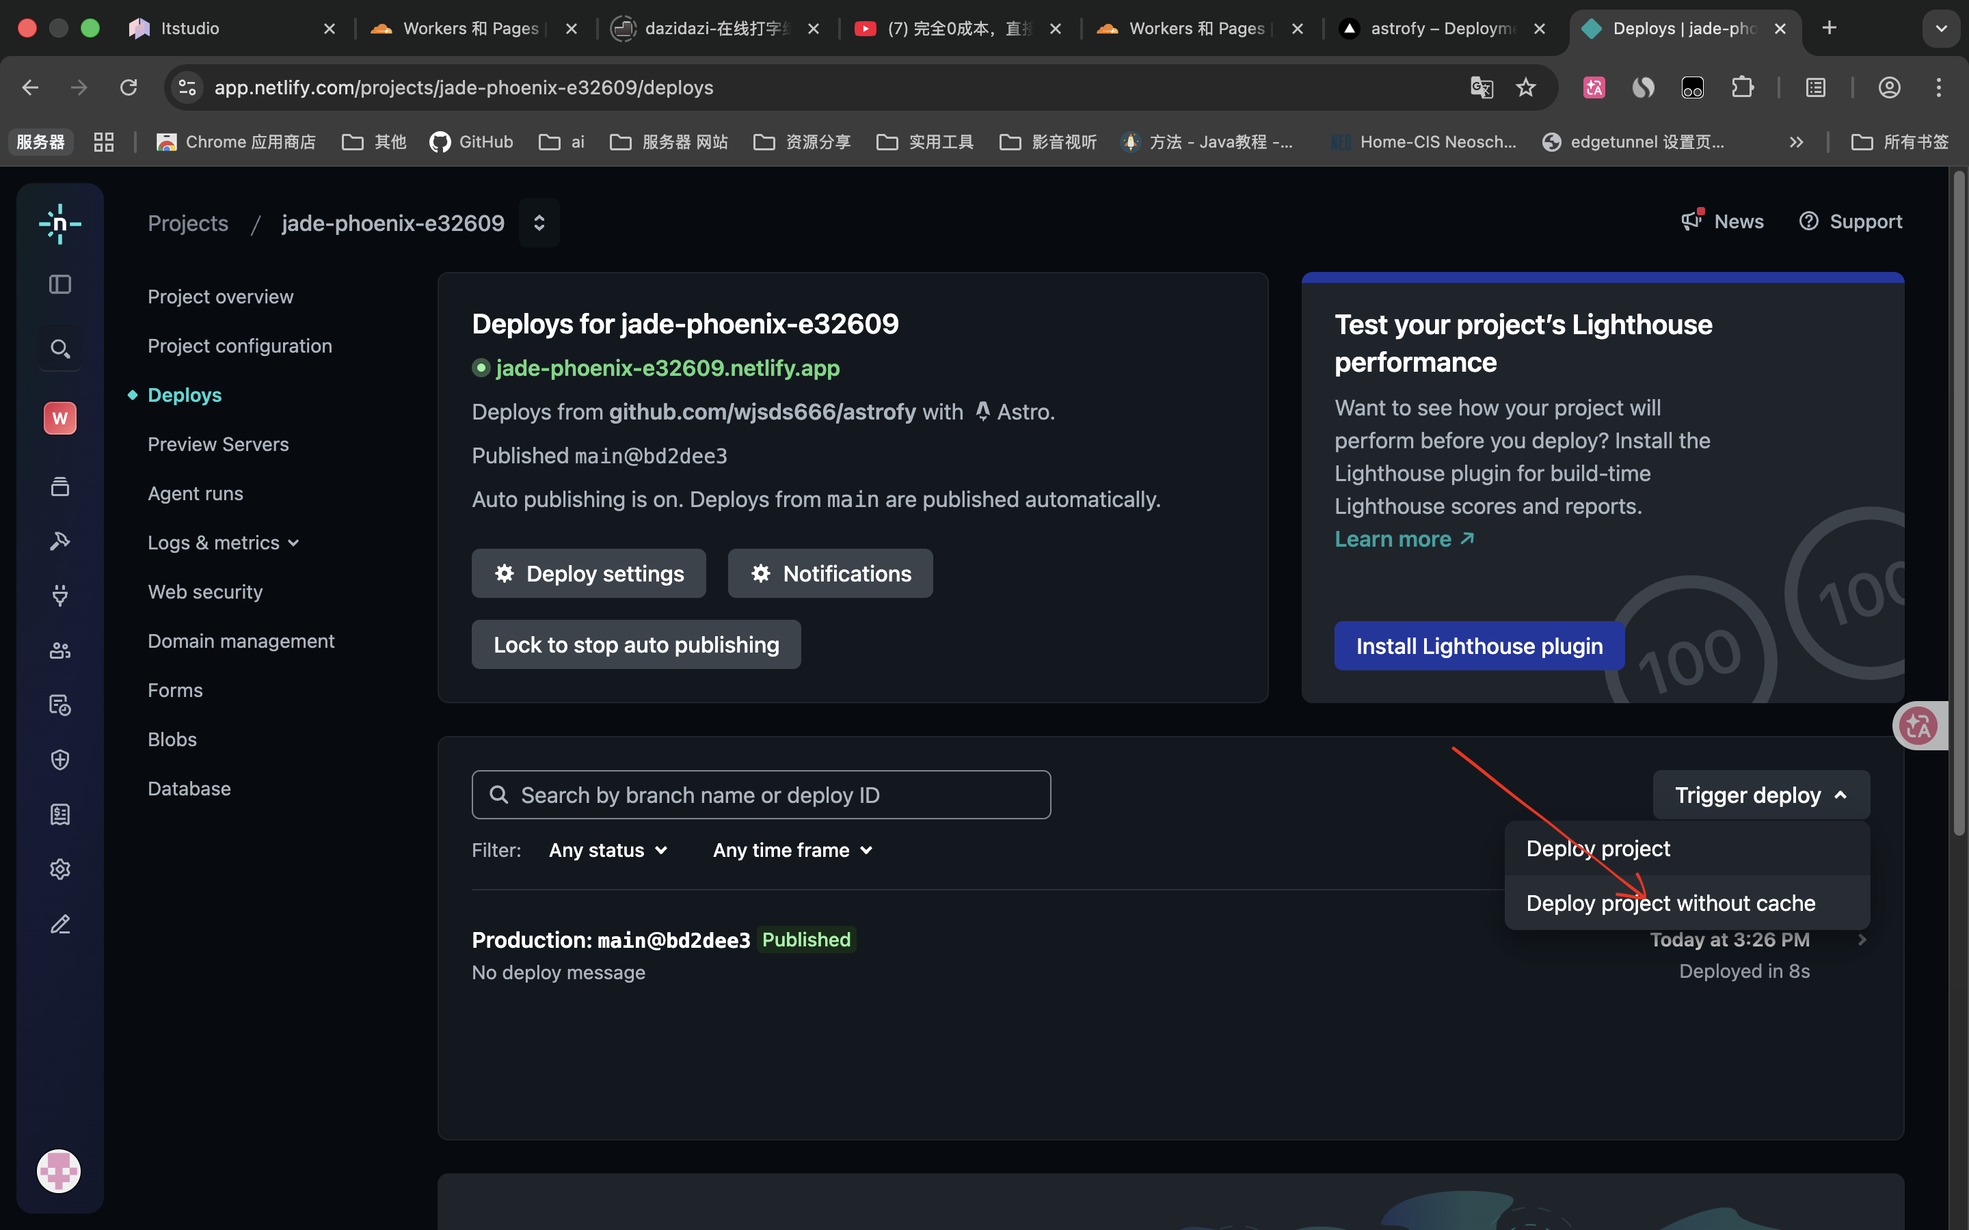Collapse the Trigger deploy menu button

pos(1762,795)
